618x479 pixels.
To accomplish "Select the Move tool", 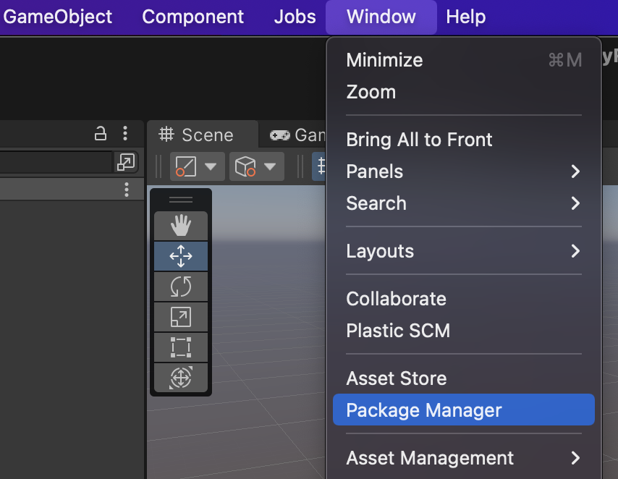I will point(180,256).
